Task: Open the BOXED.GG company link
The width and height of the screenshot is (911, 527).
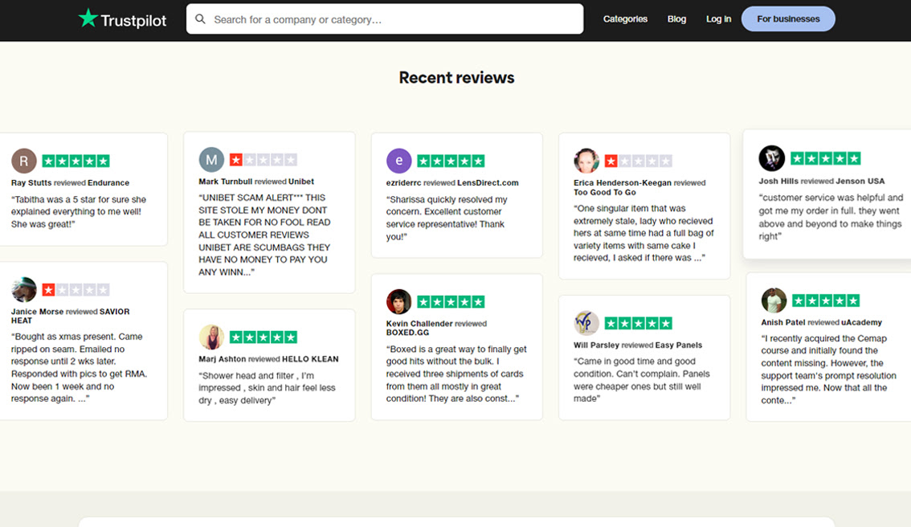Action: coord(408,333)
